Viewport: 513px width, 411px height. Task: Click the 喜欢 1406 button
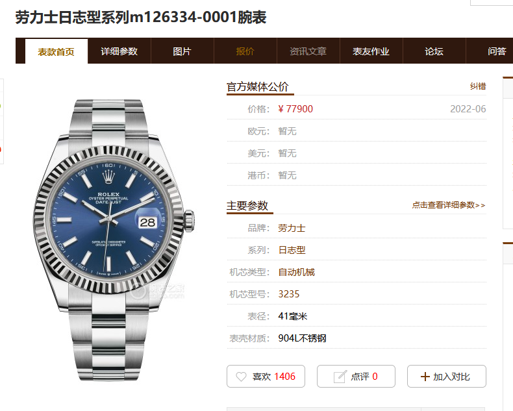pyautogui.click(x=266, y=377)
